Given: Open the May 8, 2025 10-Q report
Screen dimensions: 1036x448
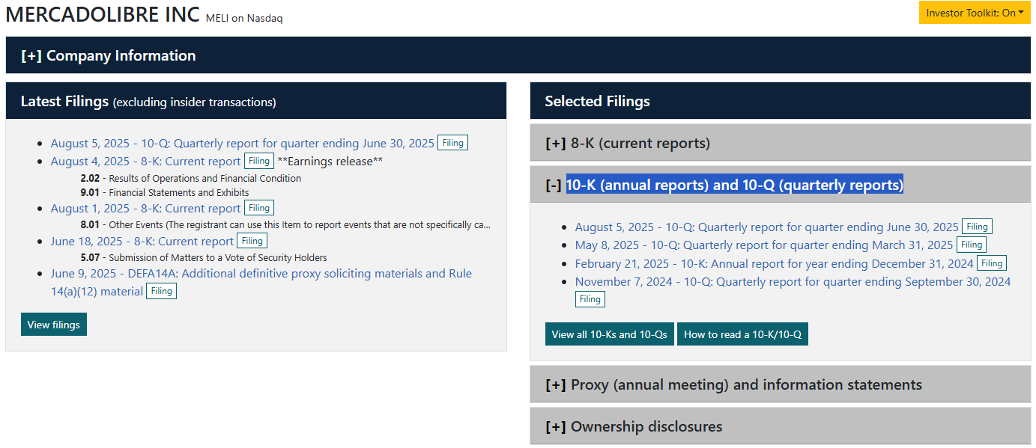Looking at the screenshot, I should coord(757,244).
